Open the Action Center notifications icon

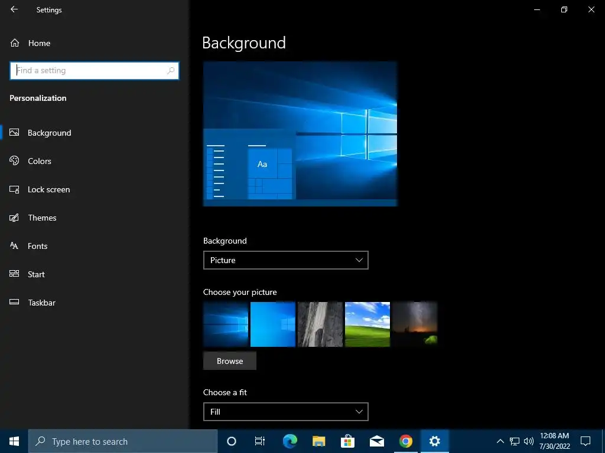[586, 441]
